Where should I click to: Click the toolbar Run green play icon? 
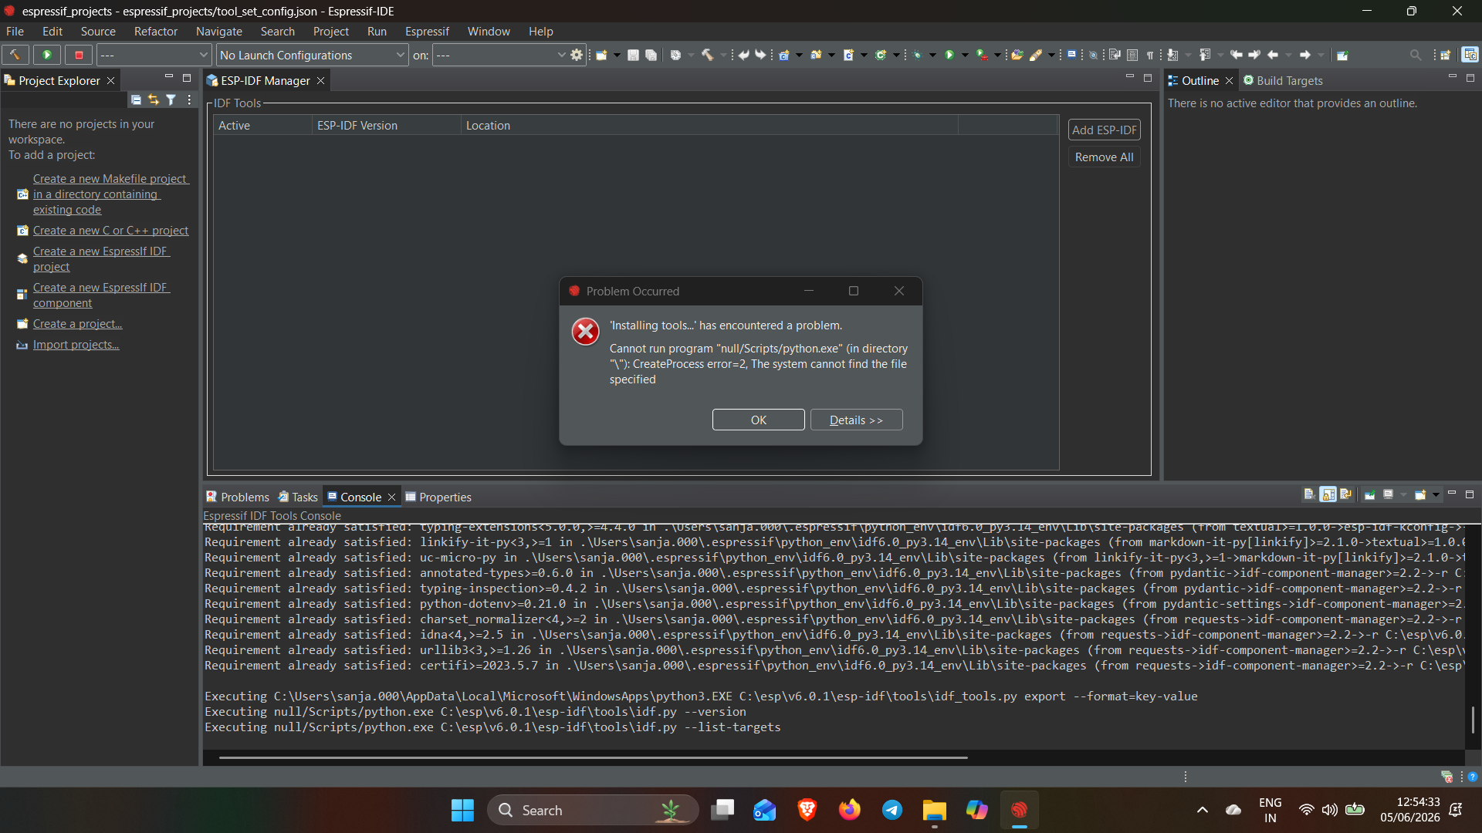pyautogui.click(x=949, y=56)
